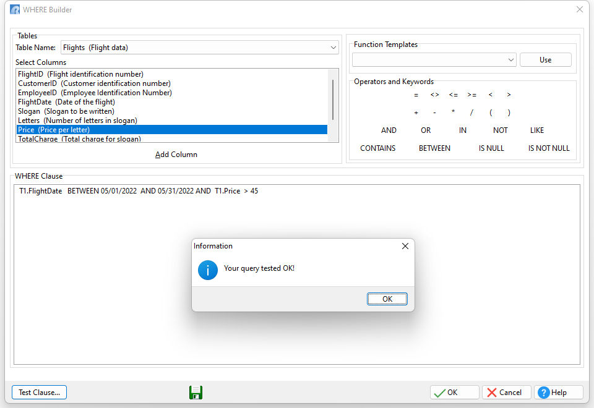
Task: Insert the minus operator
Action: [434, 113]
